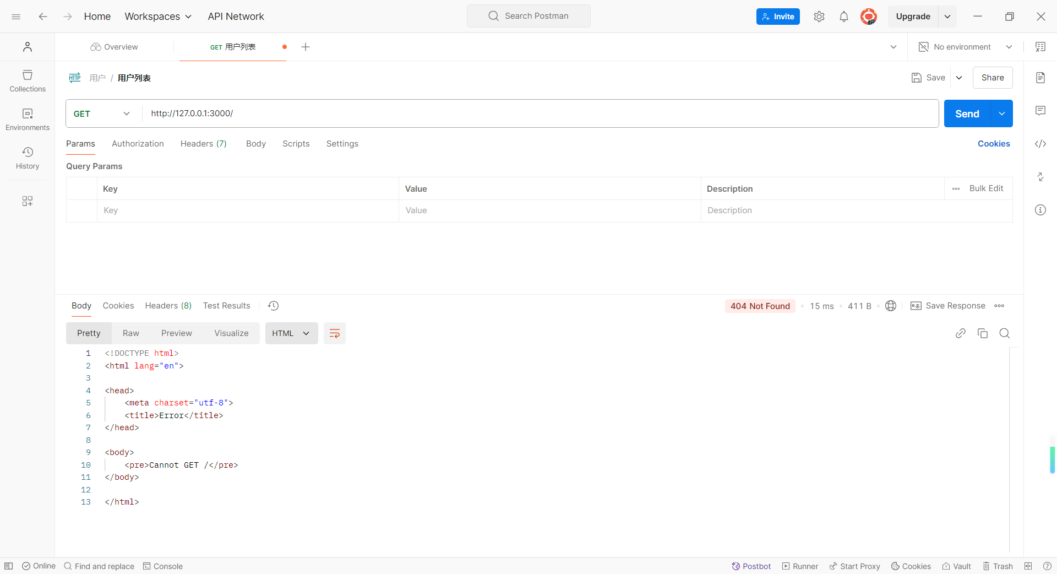
Task: Open the Overview tab
Action: pyautogui.click(x=115, y=47)
